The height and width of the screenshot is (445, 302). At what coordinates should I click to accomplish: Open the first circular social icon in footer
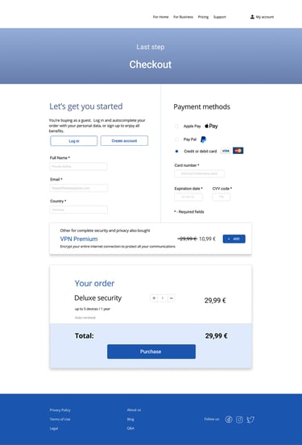click(229, 419)
